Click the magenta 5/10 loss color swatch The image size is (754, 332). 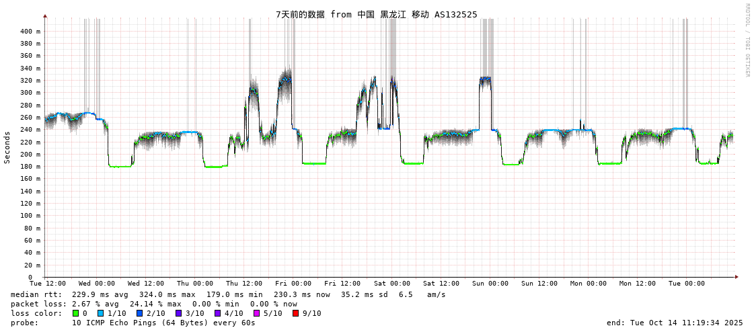257,313
